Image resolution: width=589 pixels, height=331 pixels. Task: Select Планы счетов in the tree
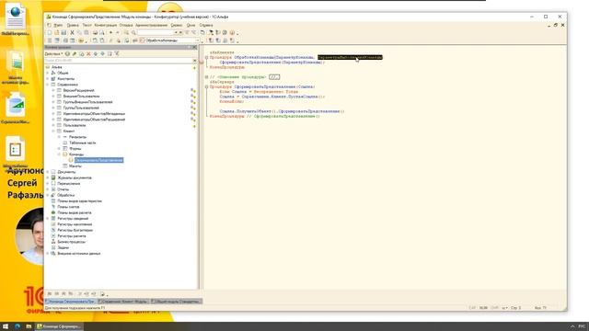point(68,207)
